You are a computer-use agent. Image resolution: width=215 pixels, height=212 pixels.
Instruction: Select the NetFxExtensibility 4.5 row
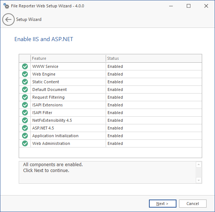110,120
